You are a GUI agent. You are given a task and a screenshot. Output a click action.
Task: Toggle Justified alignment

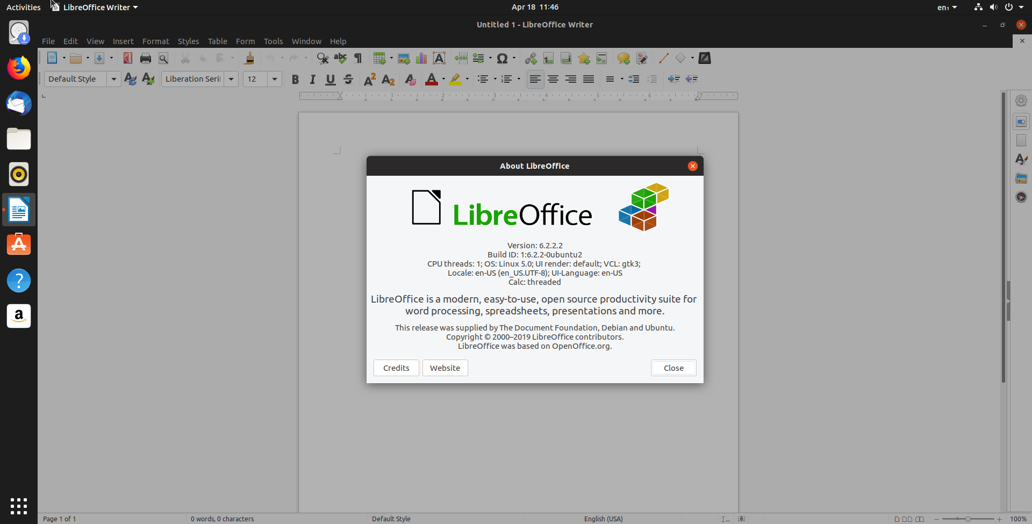tap(589, 79)
